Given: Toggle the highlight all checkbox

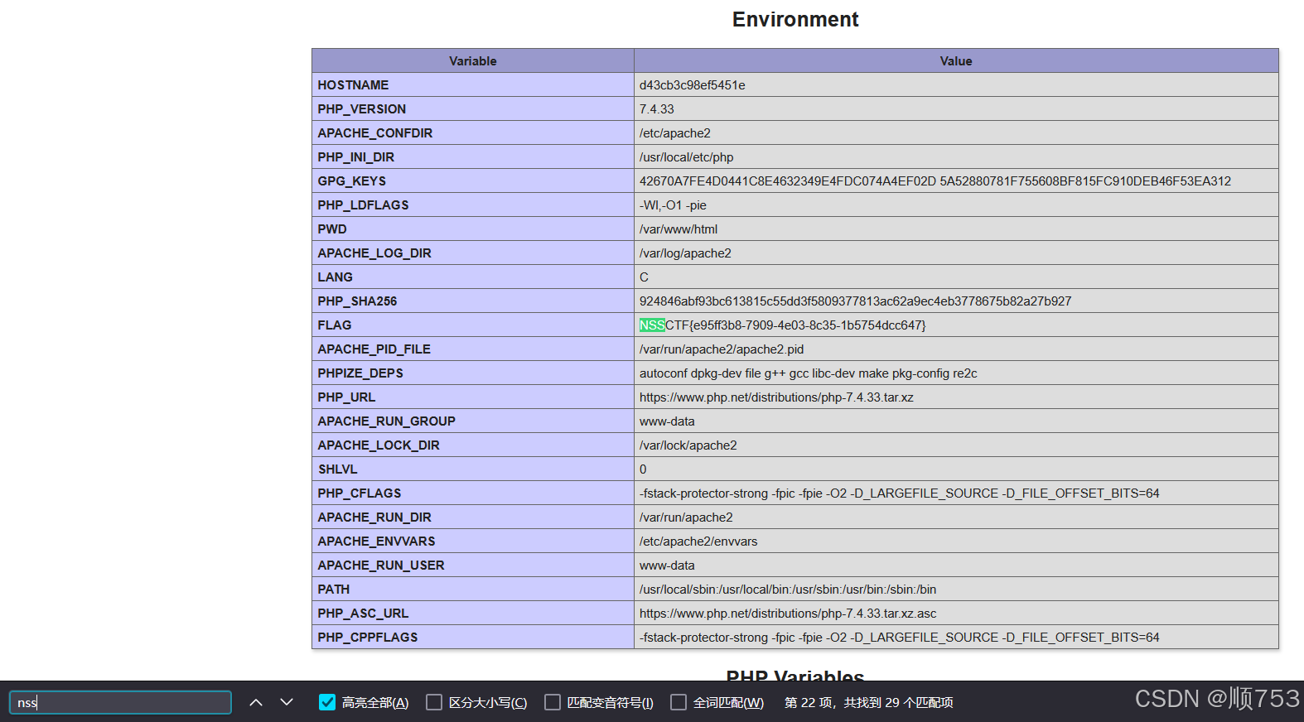Looking at the screenshot, I should click(x=327, y=702).
